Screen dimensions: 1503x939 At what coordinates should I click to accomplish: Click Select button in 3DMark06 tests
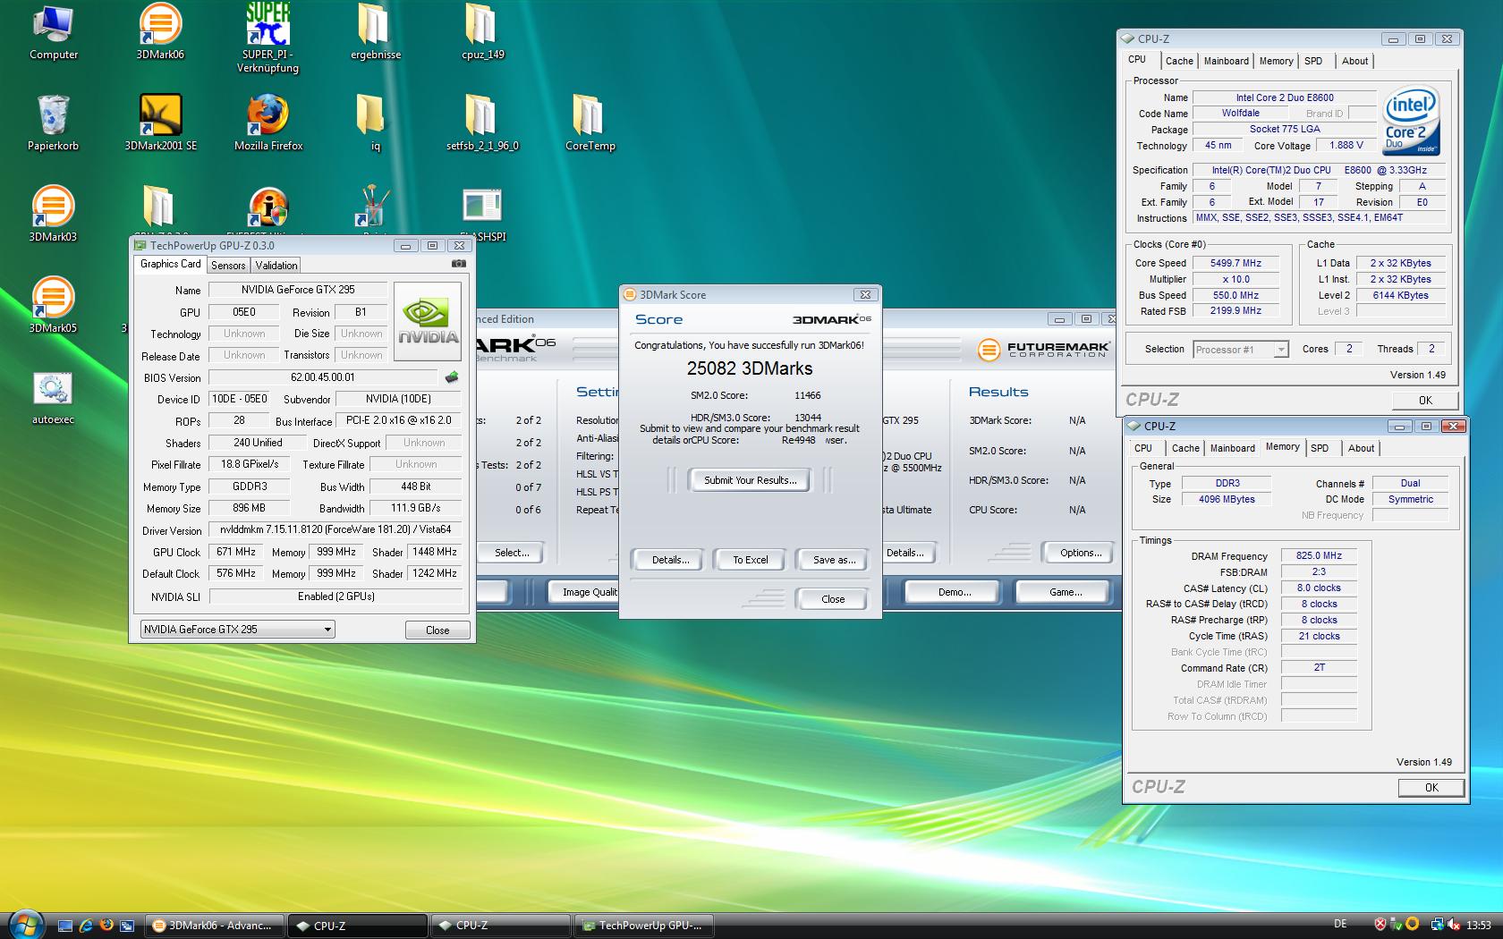pos(511,553)
